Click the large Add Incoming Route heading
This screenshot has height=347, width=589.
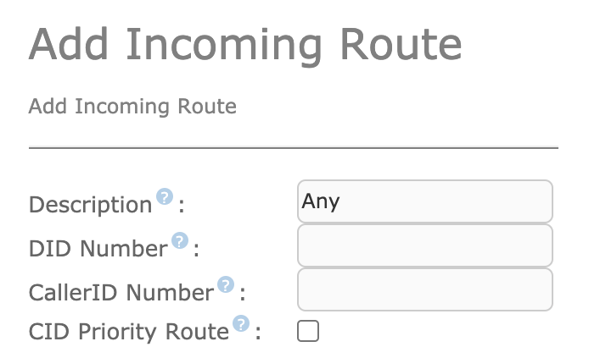(x=245, y=45)
